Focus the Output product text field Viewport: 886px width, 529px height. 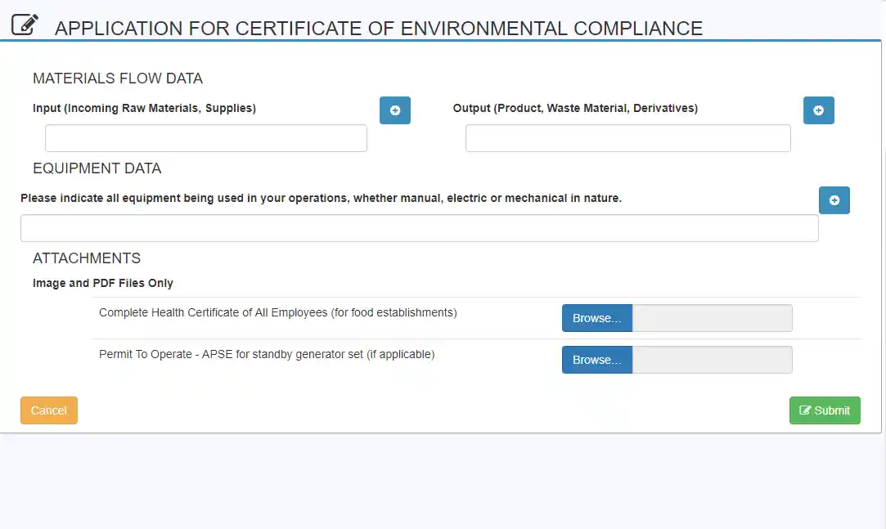click(x=628, y=138)
